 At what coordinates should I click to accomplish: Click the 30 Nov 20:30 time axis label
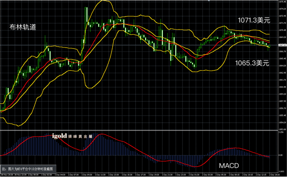coord(7,175)
